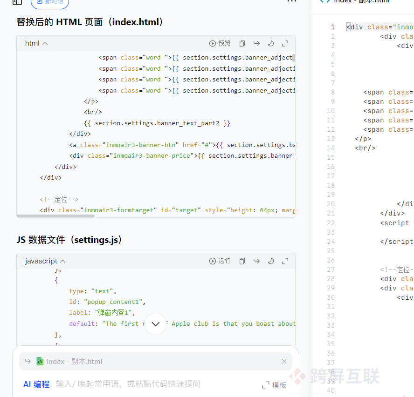Toggle dark mode on javascript code block

(270, 261)
